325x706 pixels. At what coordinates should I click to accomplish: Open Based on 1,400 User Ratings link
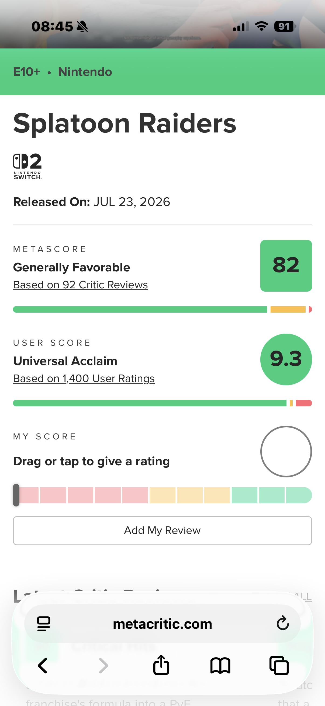(84, 379)
